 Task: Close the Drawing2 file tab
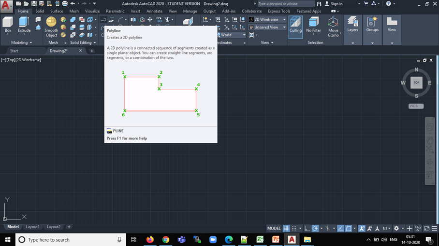pyautogui.click(x=81, y=51)
